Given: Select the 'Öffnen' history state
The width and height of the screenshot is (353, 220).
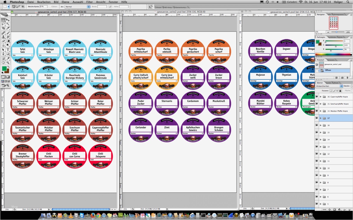Looking at the screenshot, I should (x=332, y=70).
